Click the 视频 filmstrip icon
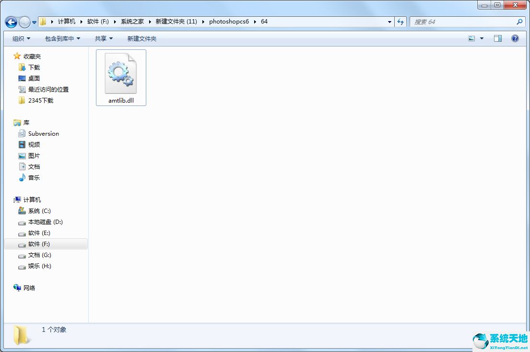 point(22,144)
